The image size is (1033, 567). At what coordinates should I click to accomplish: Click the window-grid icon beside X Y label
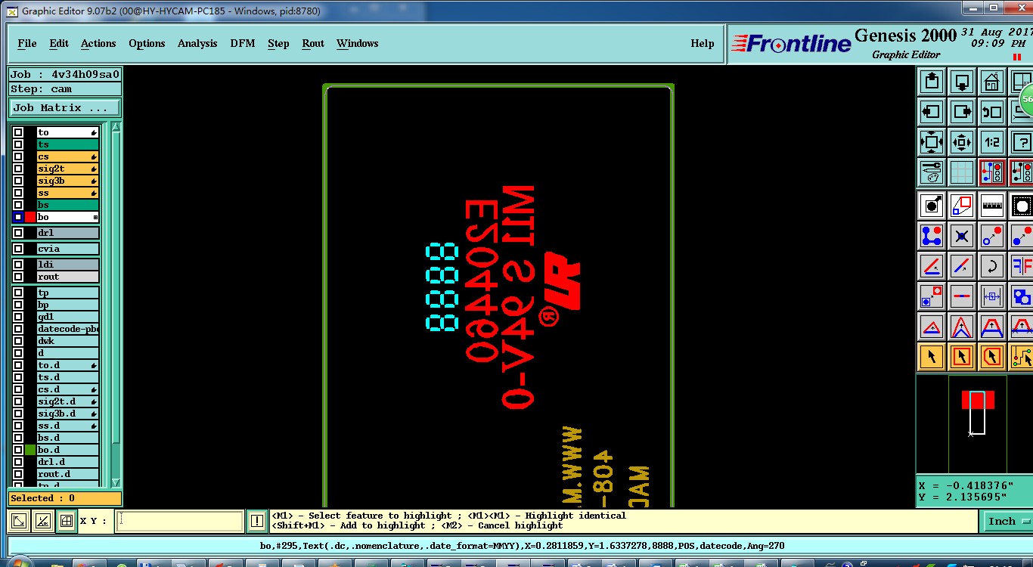pyautogui.click(x=67, y=521)
